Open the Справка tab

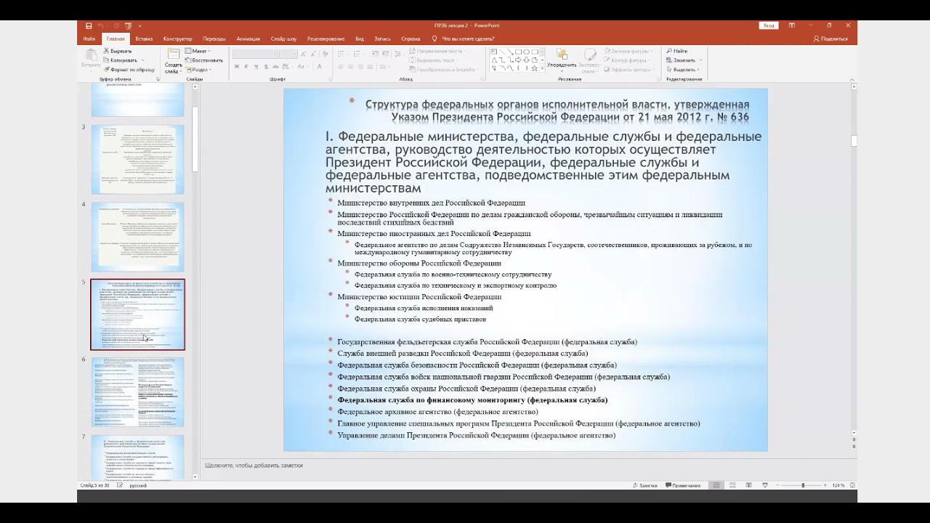pos(411,38)
